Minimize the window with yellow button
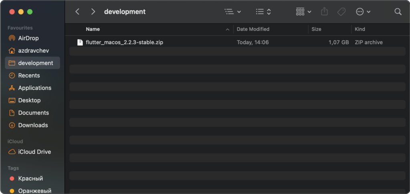 pos(21,12)
